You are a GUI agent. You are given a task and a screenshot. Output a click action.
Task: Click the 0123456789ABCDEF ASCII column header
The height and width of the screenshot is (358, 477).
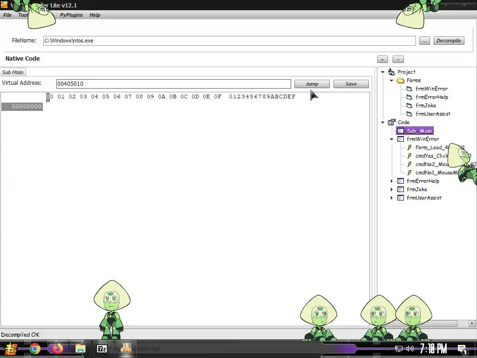262,96
